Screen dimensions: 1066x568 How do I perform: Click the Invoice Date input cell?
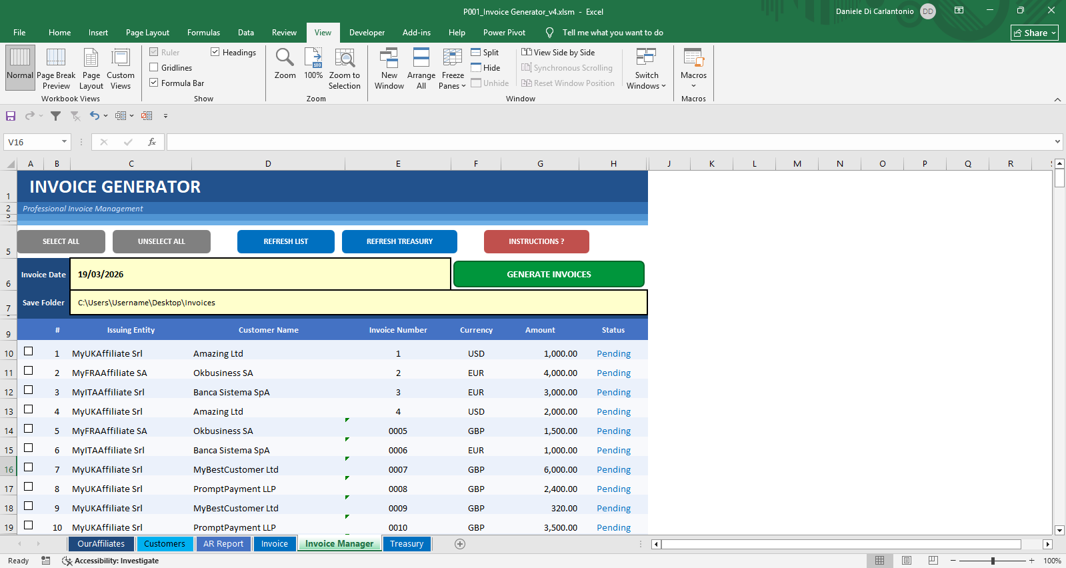tap(261, 274)
